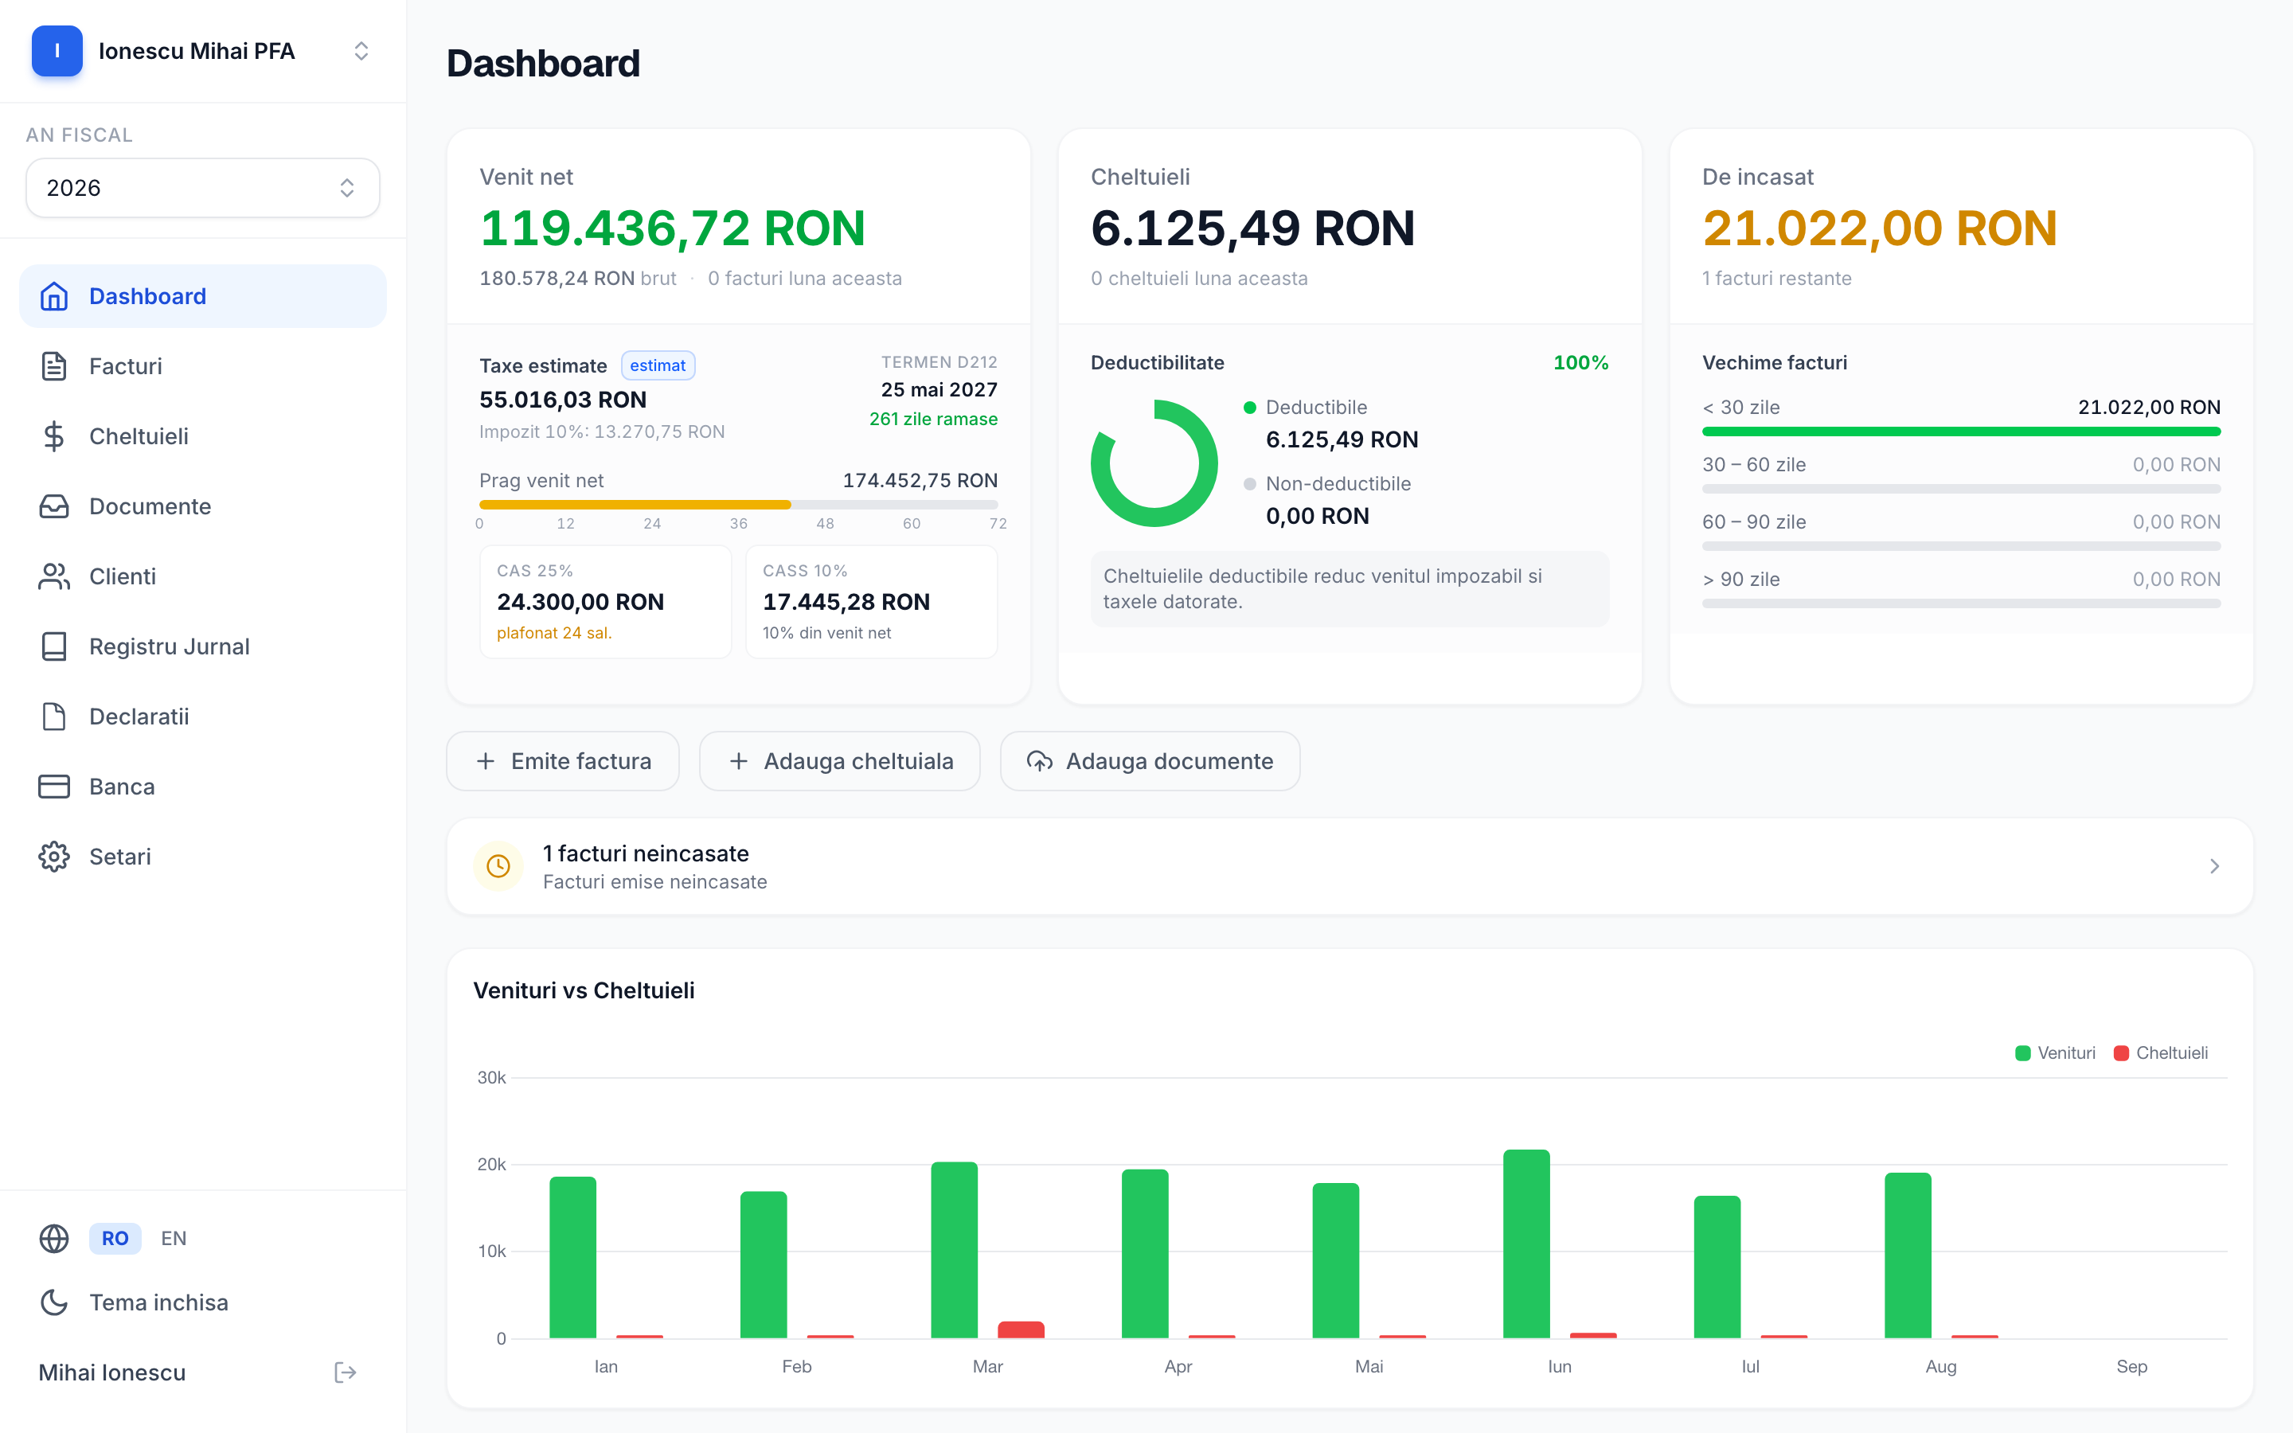Click the Documente inbox icon
Viewport: 2293px width, 1433px height.
pos(54,507)
